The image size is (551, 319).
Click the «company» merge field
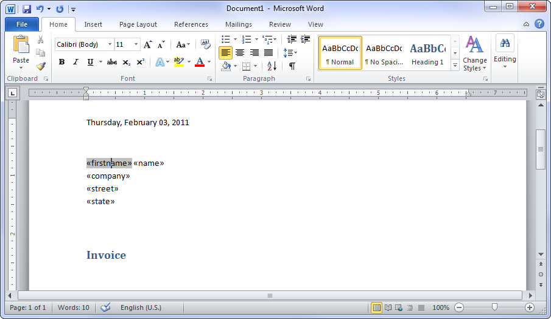coord(108,176)
